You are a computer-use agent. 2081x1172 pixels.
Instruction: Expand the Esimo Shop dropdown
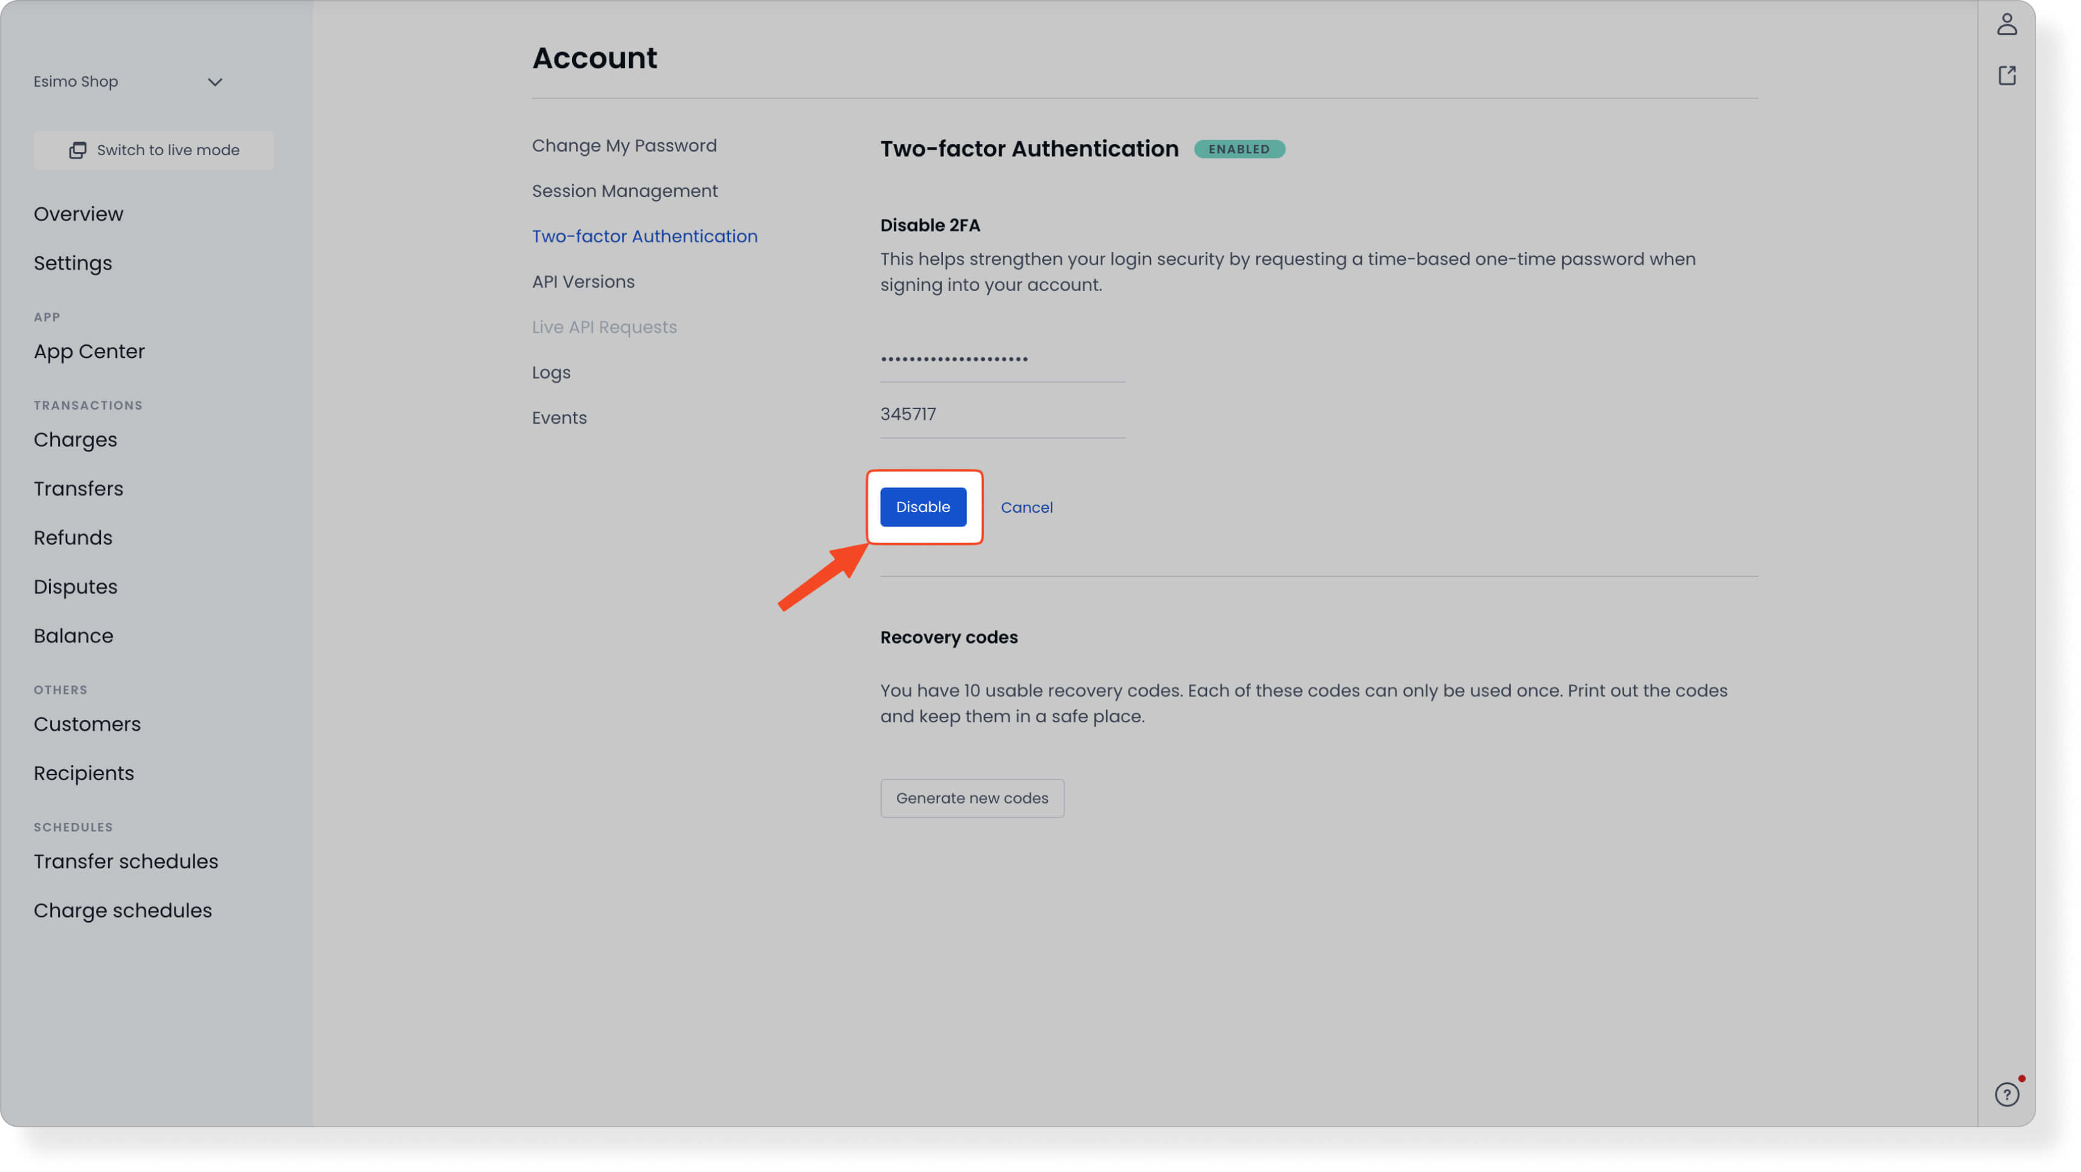214,82
